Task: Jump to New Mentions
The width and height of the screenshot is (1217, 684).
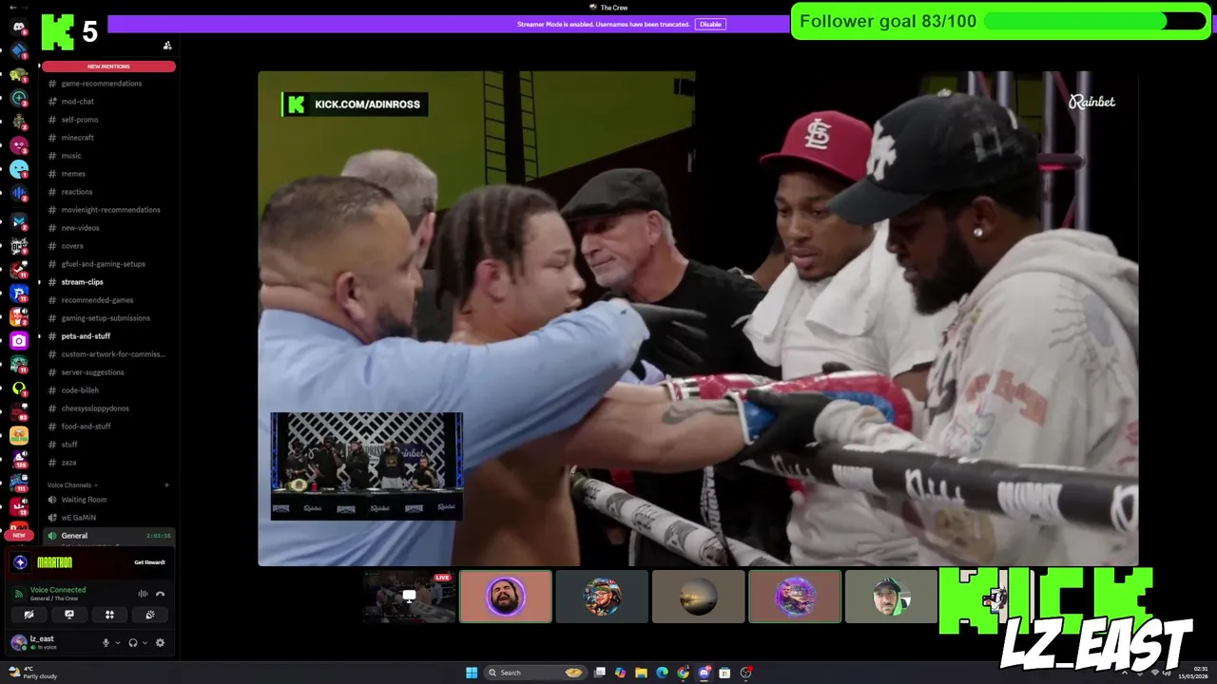Action: tap(108, 66)
